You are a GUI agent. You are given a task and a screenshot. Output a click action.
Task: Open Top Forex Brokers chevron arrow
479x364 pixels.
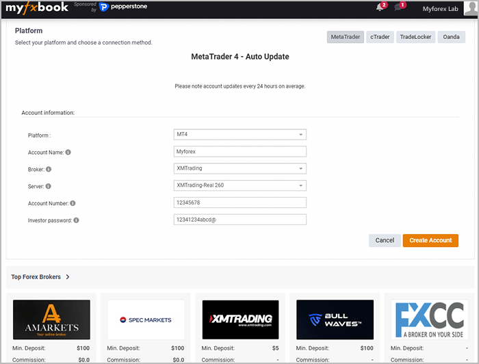coord(68,277)
